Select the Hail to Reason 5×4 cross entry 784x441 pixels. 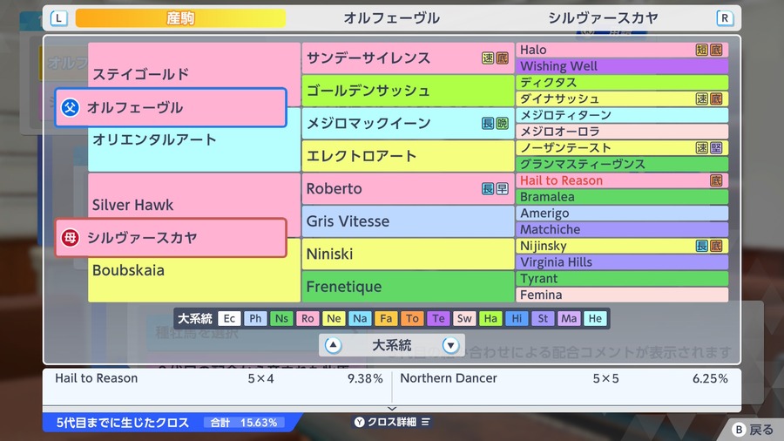click(x=218, y=378)
